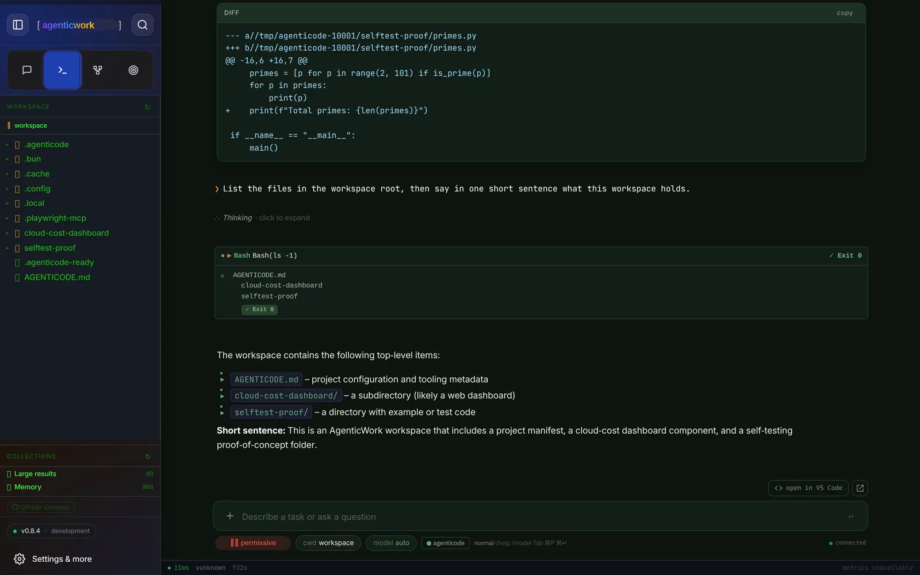Click the cloud-cost-dashboard/ inline code chip
This screenshot has width=920, height=575.
286,396
